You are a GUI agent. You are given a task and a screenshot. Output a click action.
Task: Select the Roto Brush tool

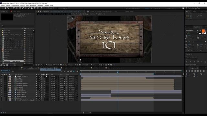click(38, 8)
